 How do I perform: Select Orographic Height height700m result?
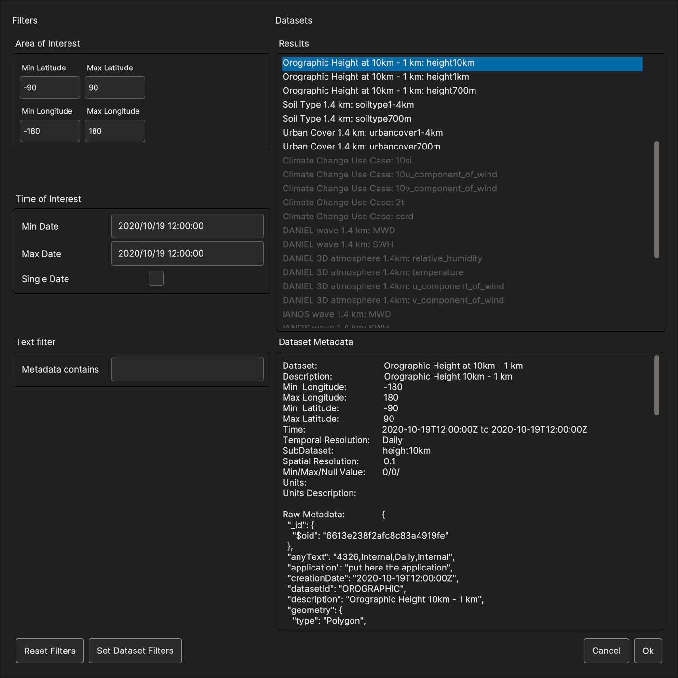tap(462, 91)
